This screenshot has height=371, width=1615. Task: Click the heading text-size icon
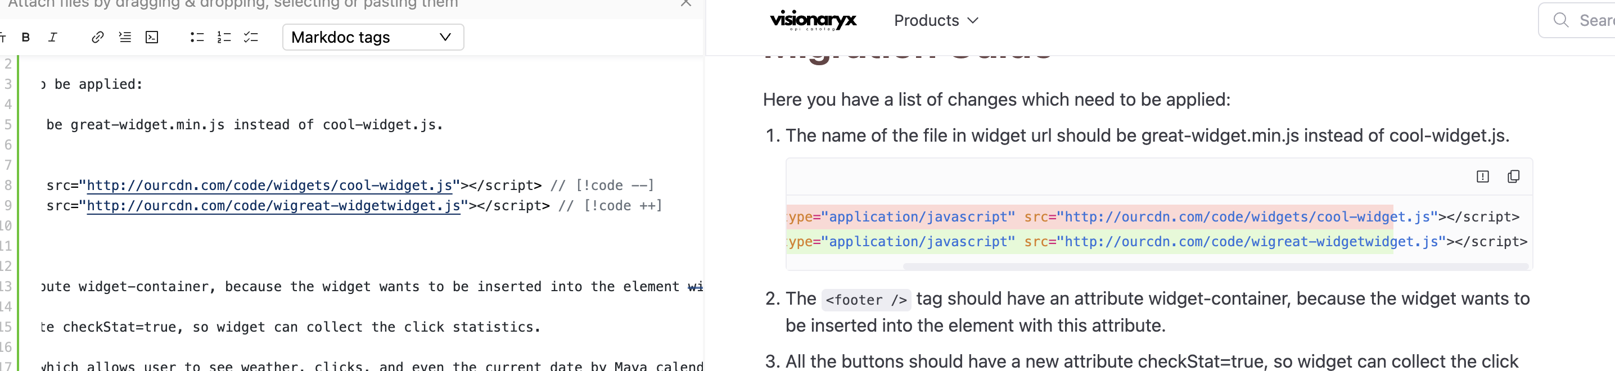[x=3, y=38]
